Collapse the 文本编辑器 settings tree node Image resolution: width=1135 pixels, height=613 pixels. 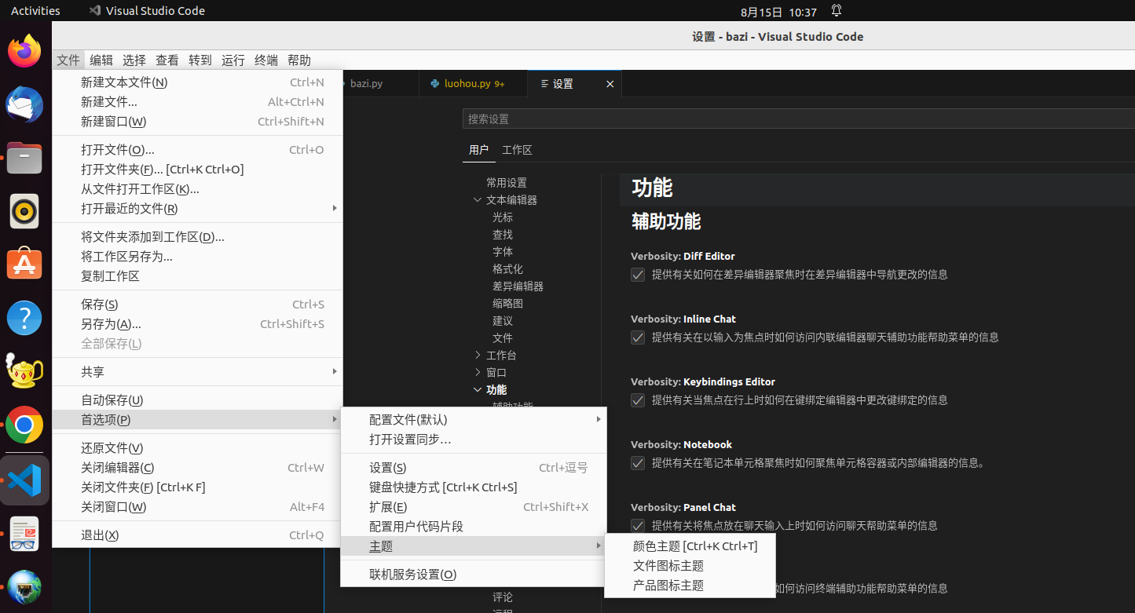pyautogui.click(x=478, y=200)
